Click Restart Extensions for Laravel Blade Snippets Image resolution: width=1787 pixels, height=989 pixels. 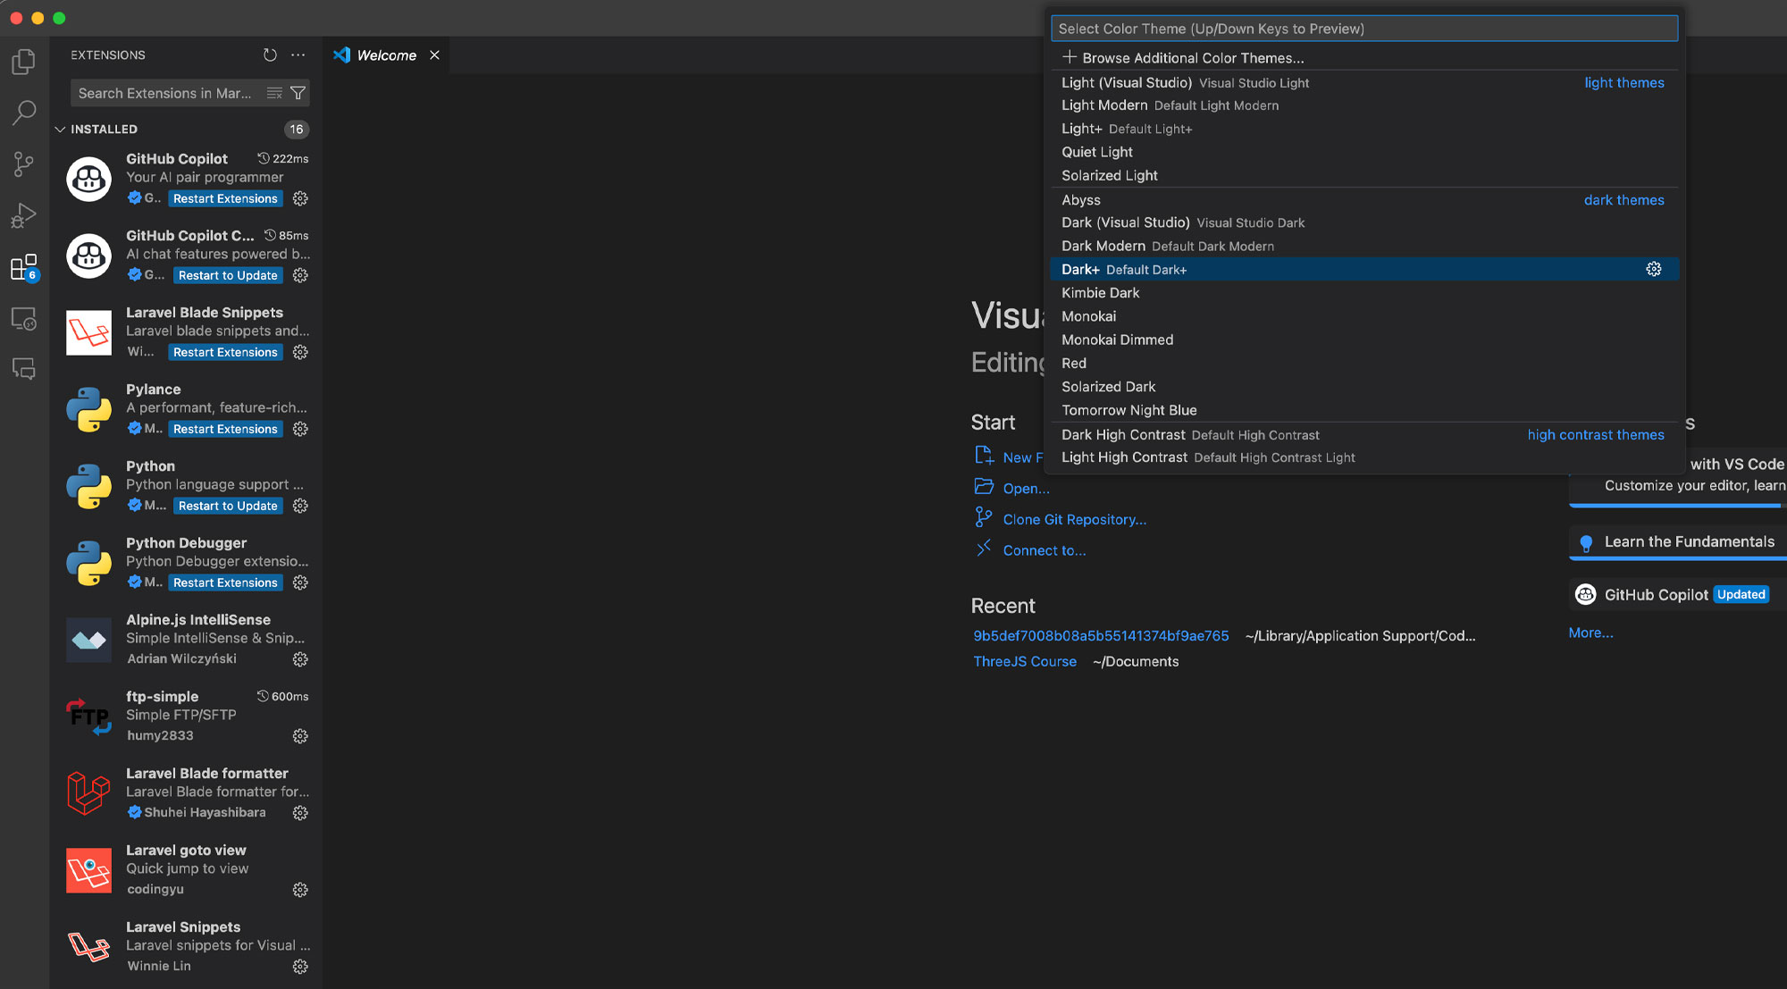tap(225, 352)
